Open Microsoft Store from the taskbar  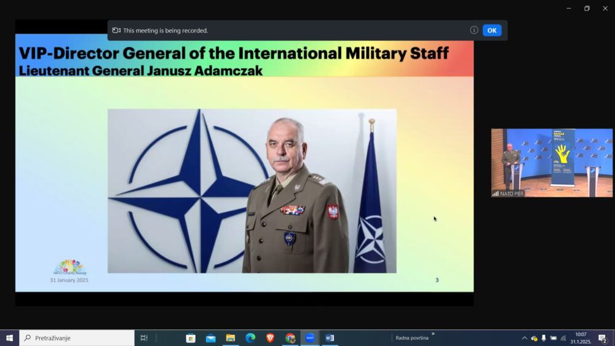tap(191, 337)
